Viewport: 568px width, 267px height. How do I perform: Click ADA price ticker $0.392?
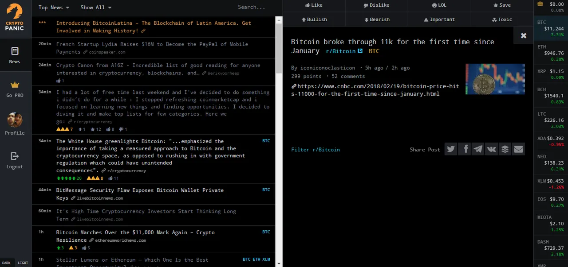550,141
